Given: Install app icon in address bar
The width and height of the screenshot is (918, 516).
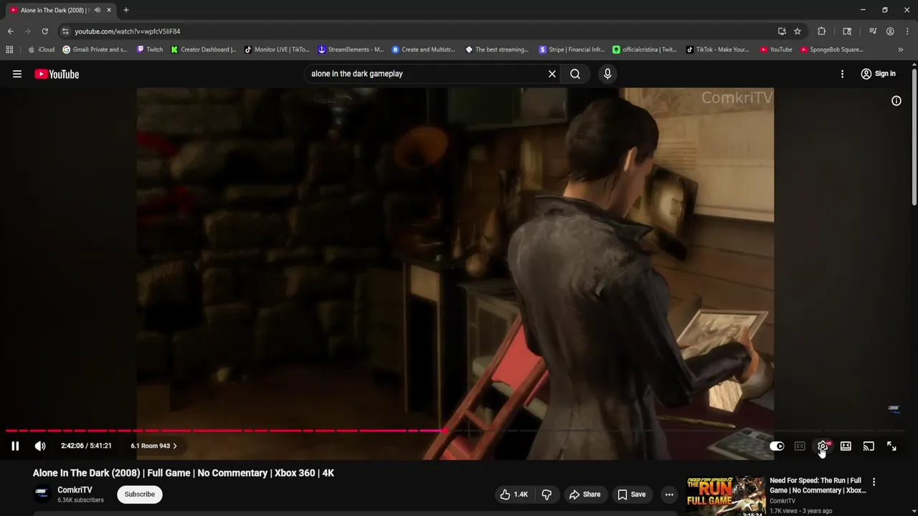Looking at the screenshot, I should 782,32.
